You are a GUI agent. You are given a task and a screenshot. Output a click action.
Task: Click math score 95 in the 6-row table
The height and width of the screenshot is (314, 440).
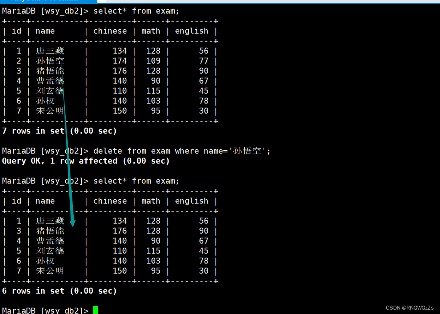pos(156,271)
